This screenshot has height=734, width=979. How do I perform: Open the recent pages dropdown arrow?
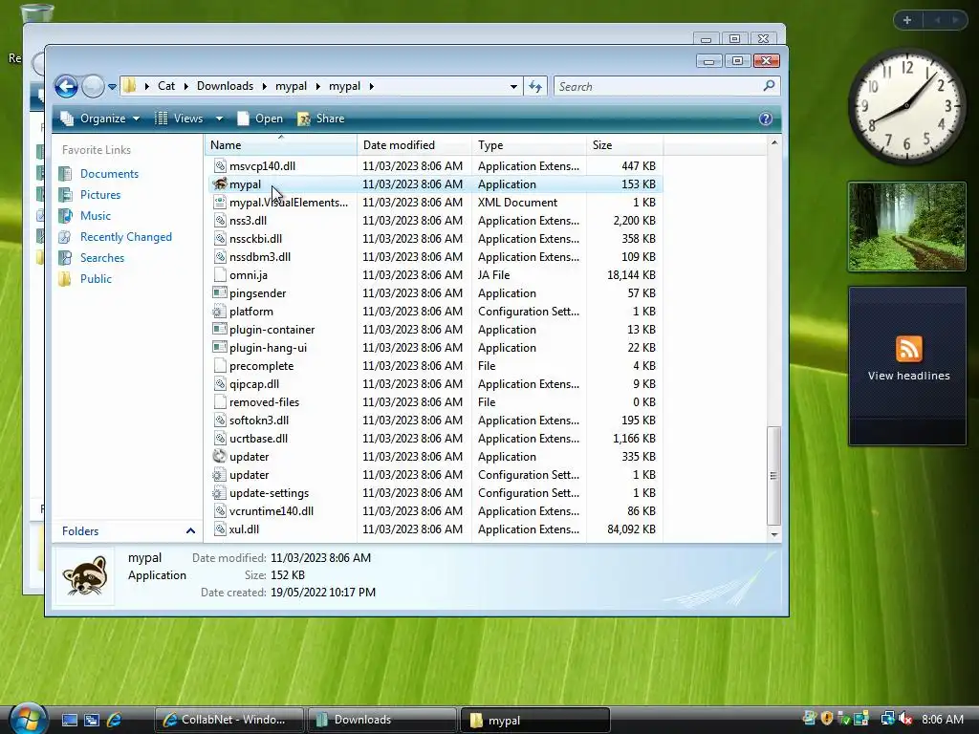(112, 87)
